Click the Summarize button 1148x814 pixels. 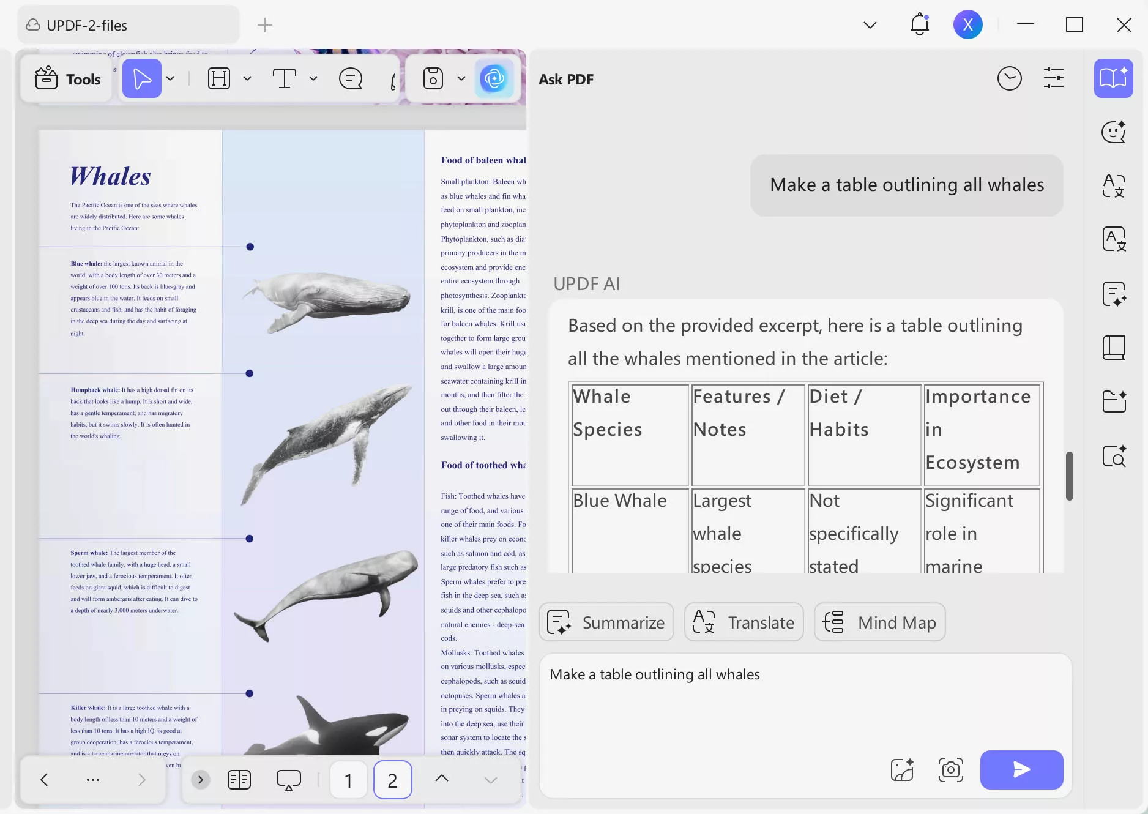[606, 622]
